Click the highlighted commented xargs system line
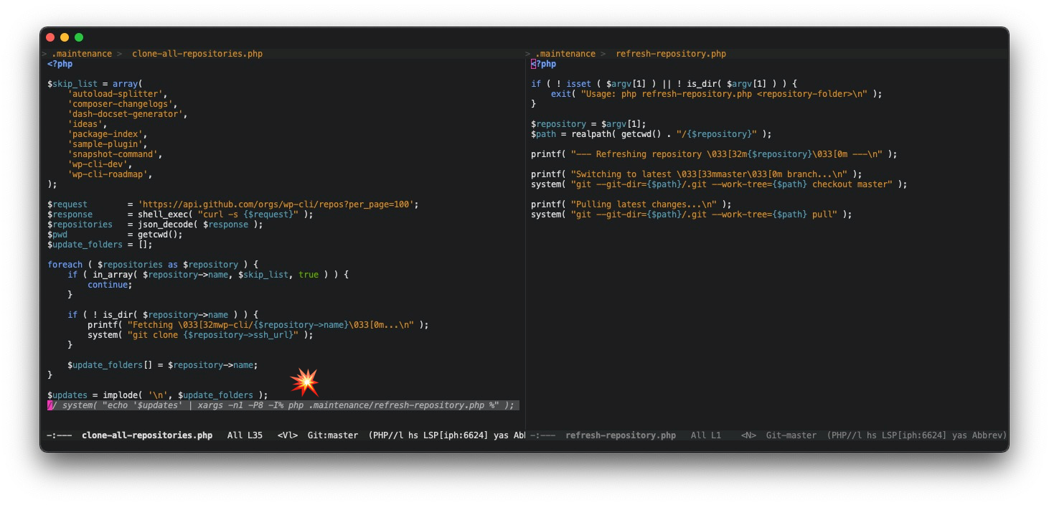Image resolution: width=1049 pixels, height=505 pixels. [283, 405]
